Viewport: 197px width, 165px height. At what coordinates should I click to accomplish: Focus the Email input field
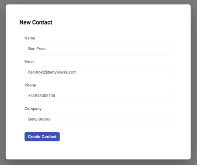click(98, 72)
